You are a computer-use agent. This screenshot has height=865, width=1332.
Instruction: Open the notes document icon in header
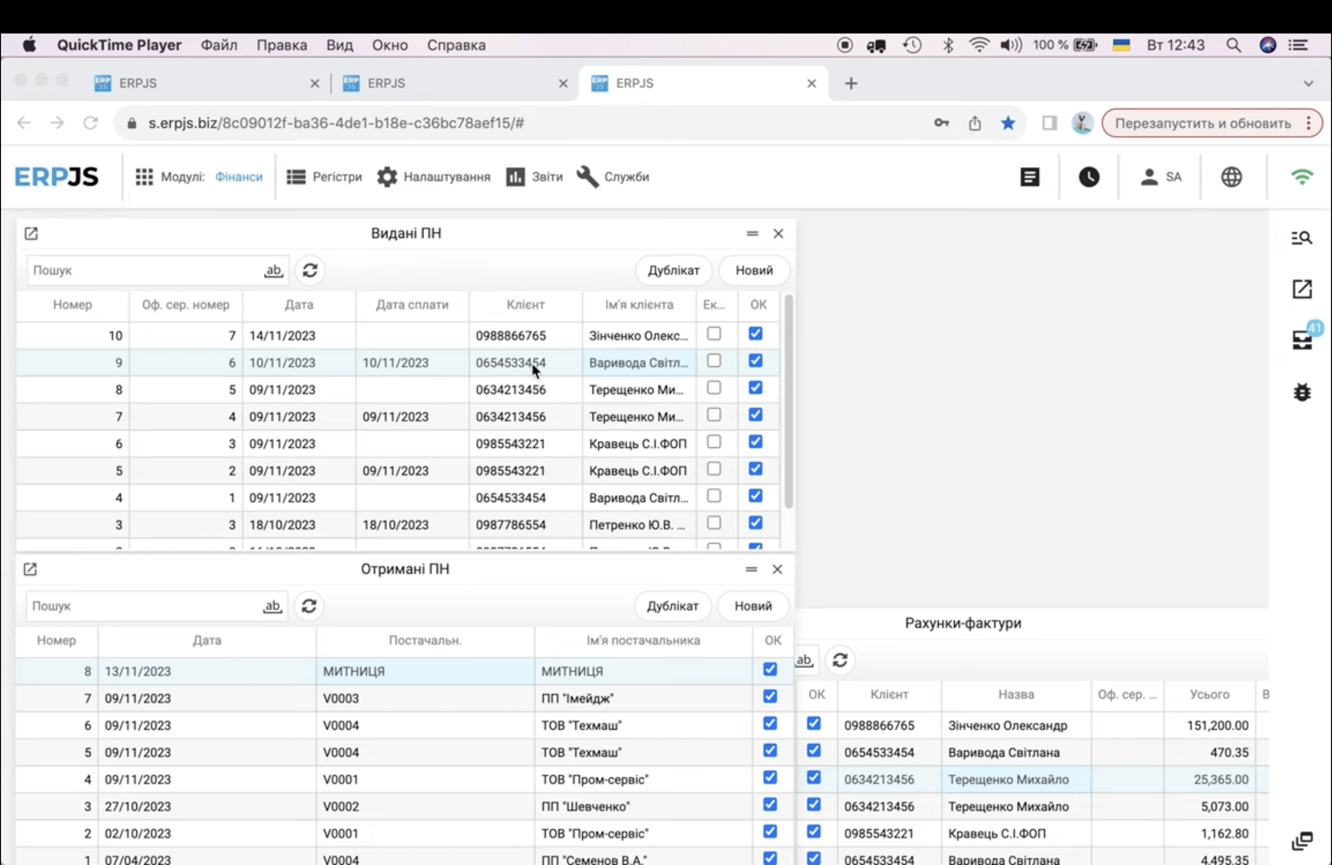[1030, 177]
